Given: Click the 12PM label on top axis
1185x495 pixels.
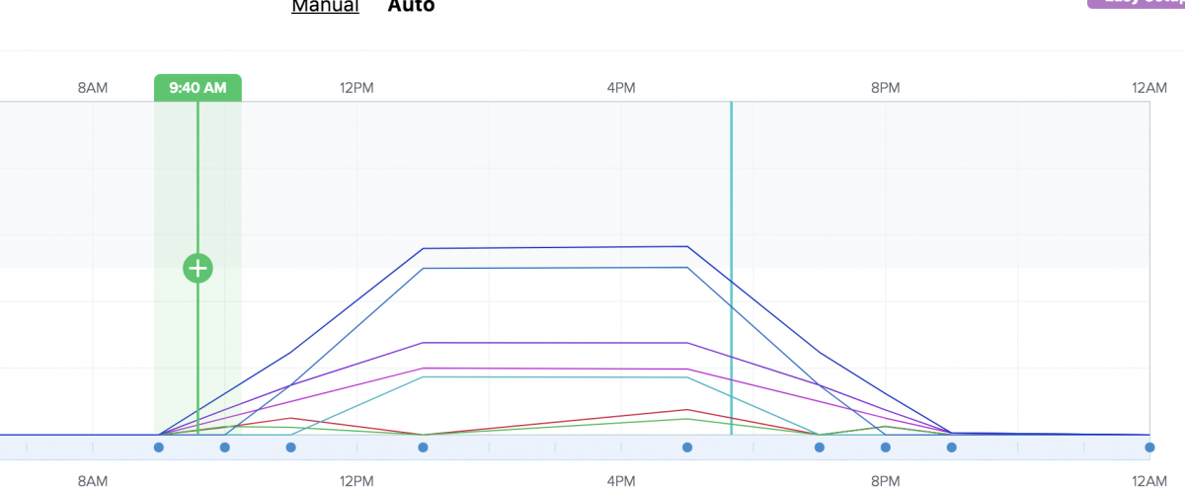Looking at the screenshot, I should click(x=356, y=88).
